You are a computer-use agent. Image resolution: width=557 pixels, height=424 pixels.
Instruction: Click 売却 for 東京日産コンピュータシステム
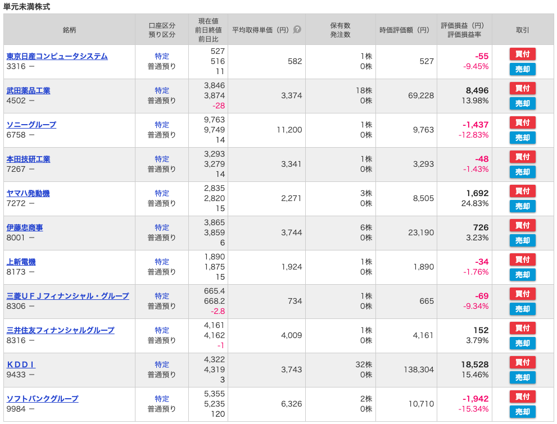[523, 69]
